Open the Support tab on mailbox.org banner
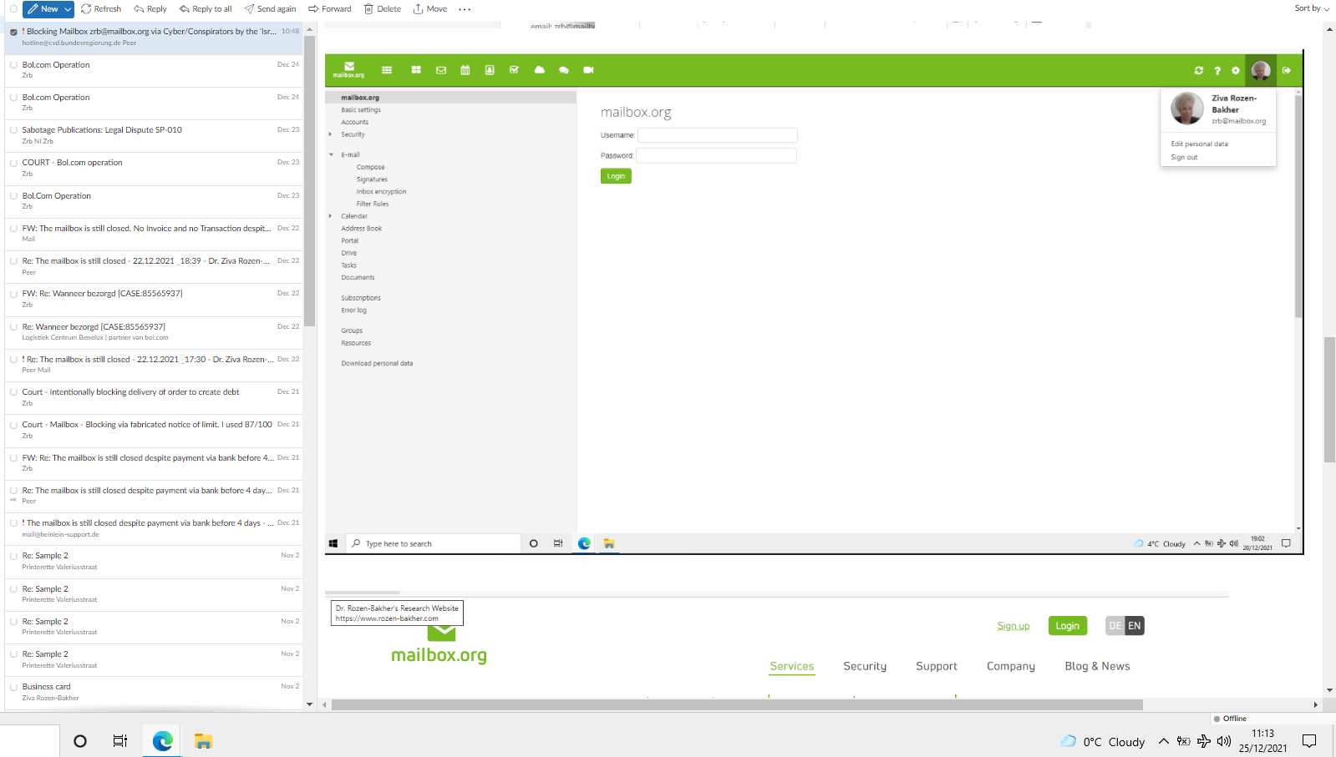Viewport: 1336px width, 757px height. [x=937, y=666]
